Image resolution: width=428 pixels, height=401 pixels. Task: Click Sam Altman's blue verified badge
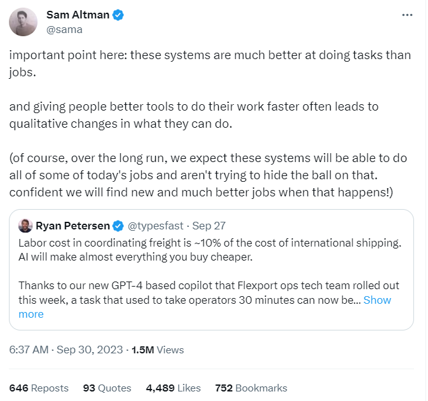point(118,15)
